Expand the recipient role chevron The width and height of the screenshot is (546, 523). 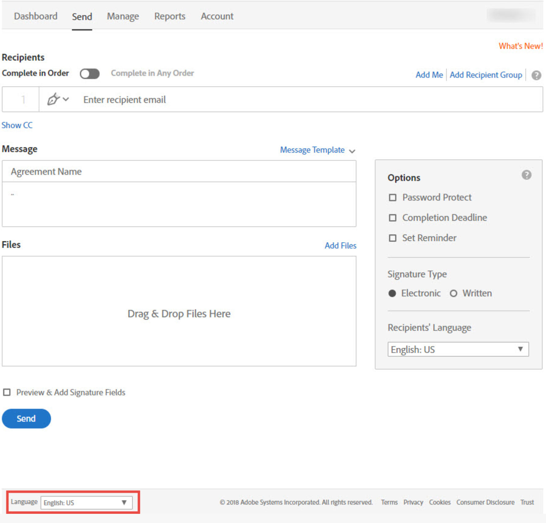(x=66, y=99)
